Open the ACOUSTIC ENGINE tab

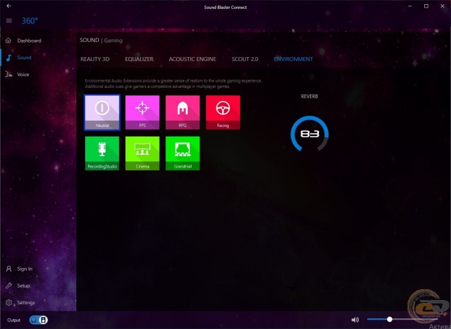pyautogui.click(x=192, y=59)
